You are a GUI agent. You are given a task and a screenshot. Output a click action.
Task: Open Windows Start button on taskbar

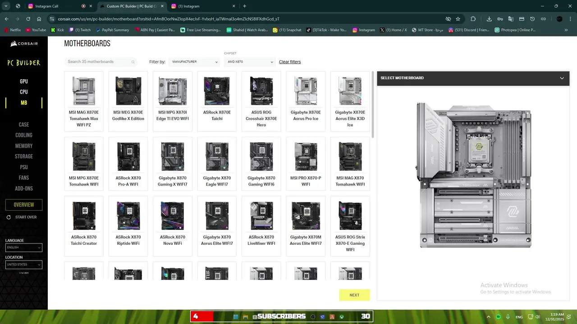pyautogui.click(x=236, y=317)
